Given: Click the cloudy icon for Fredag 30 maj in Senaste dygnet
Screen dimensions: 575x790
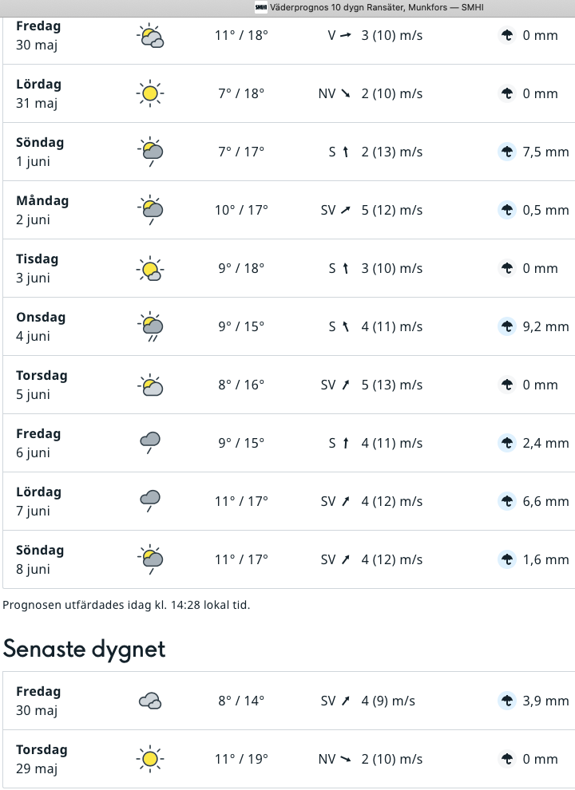Looking at the screenshot, I should (x=150, y=701).
